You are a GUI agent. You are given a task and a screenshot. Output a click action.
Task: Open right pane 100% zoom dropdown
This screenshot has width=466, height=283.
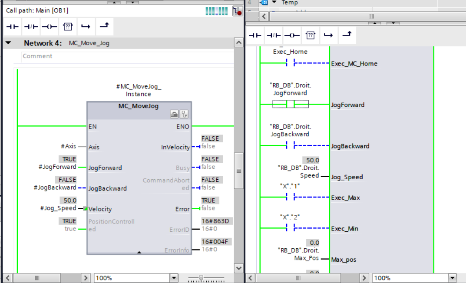(453, 278)
